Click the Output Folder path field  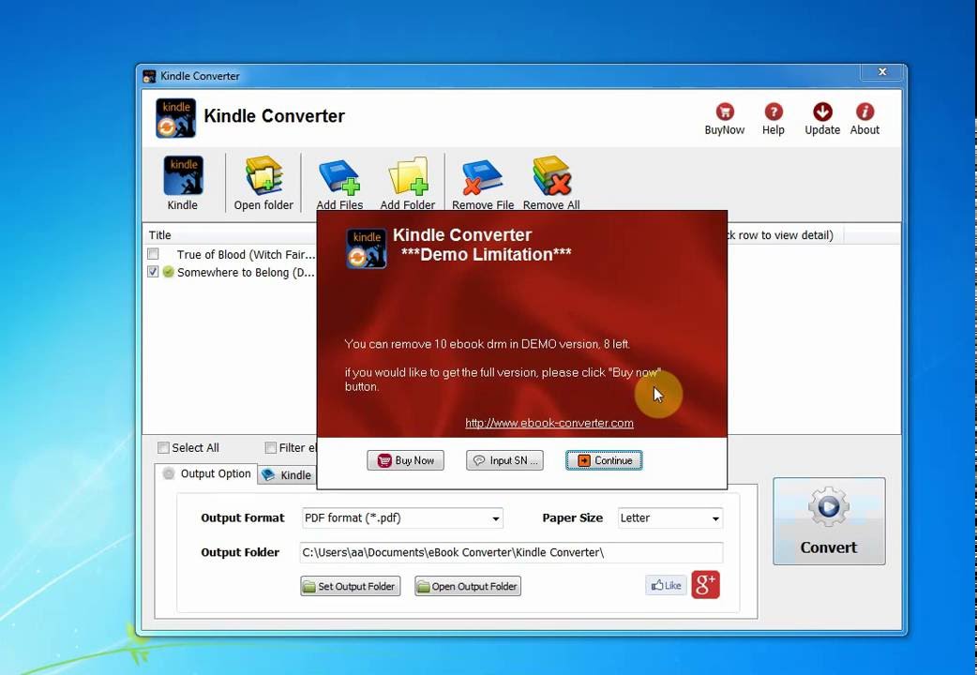[511, 552]
